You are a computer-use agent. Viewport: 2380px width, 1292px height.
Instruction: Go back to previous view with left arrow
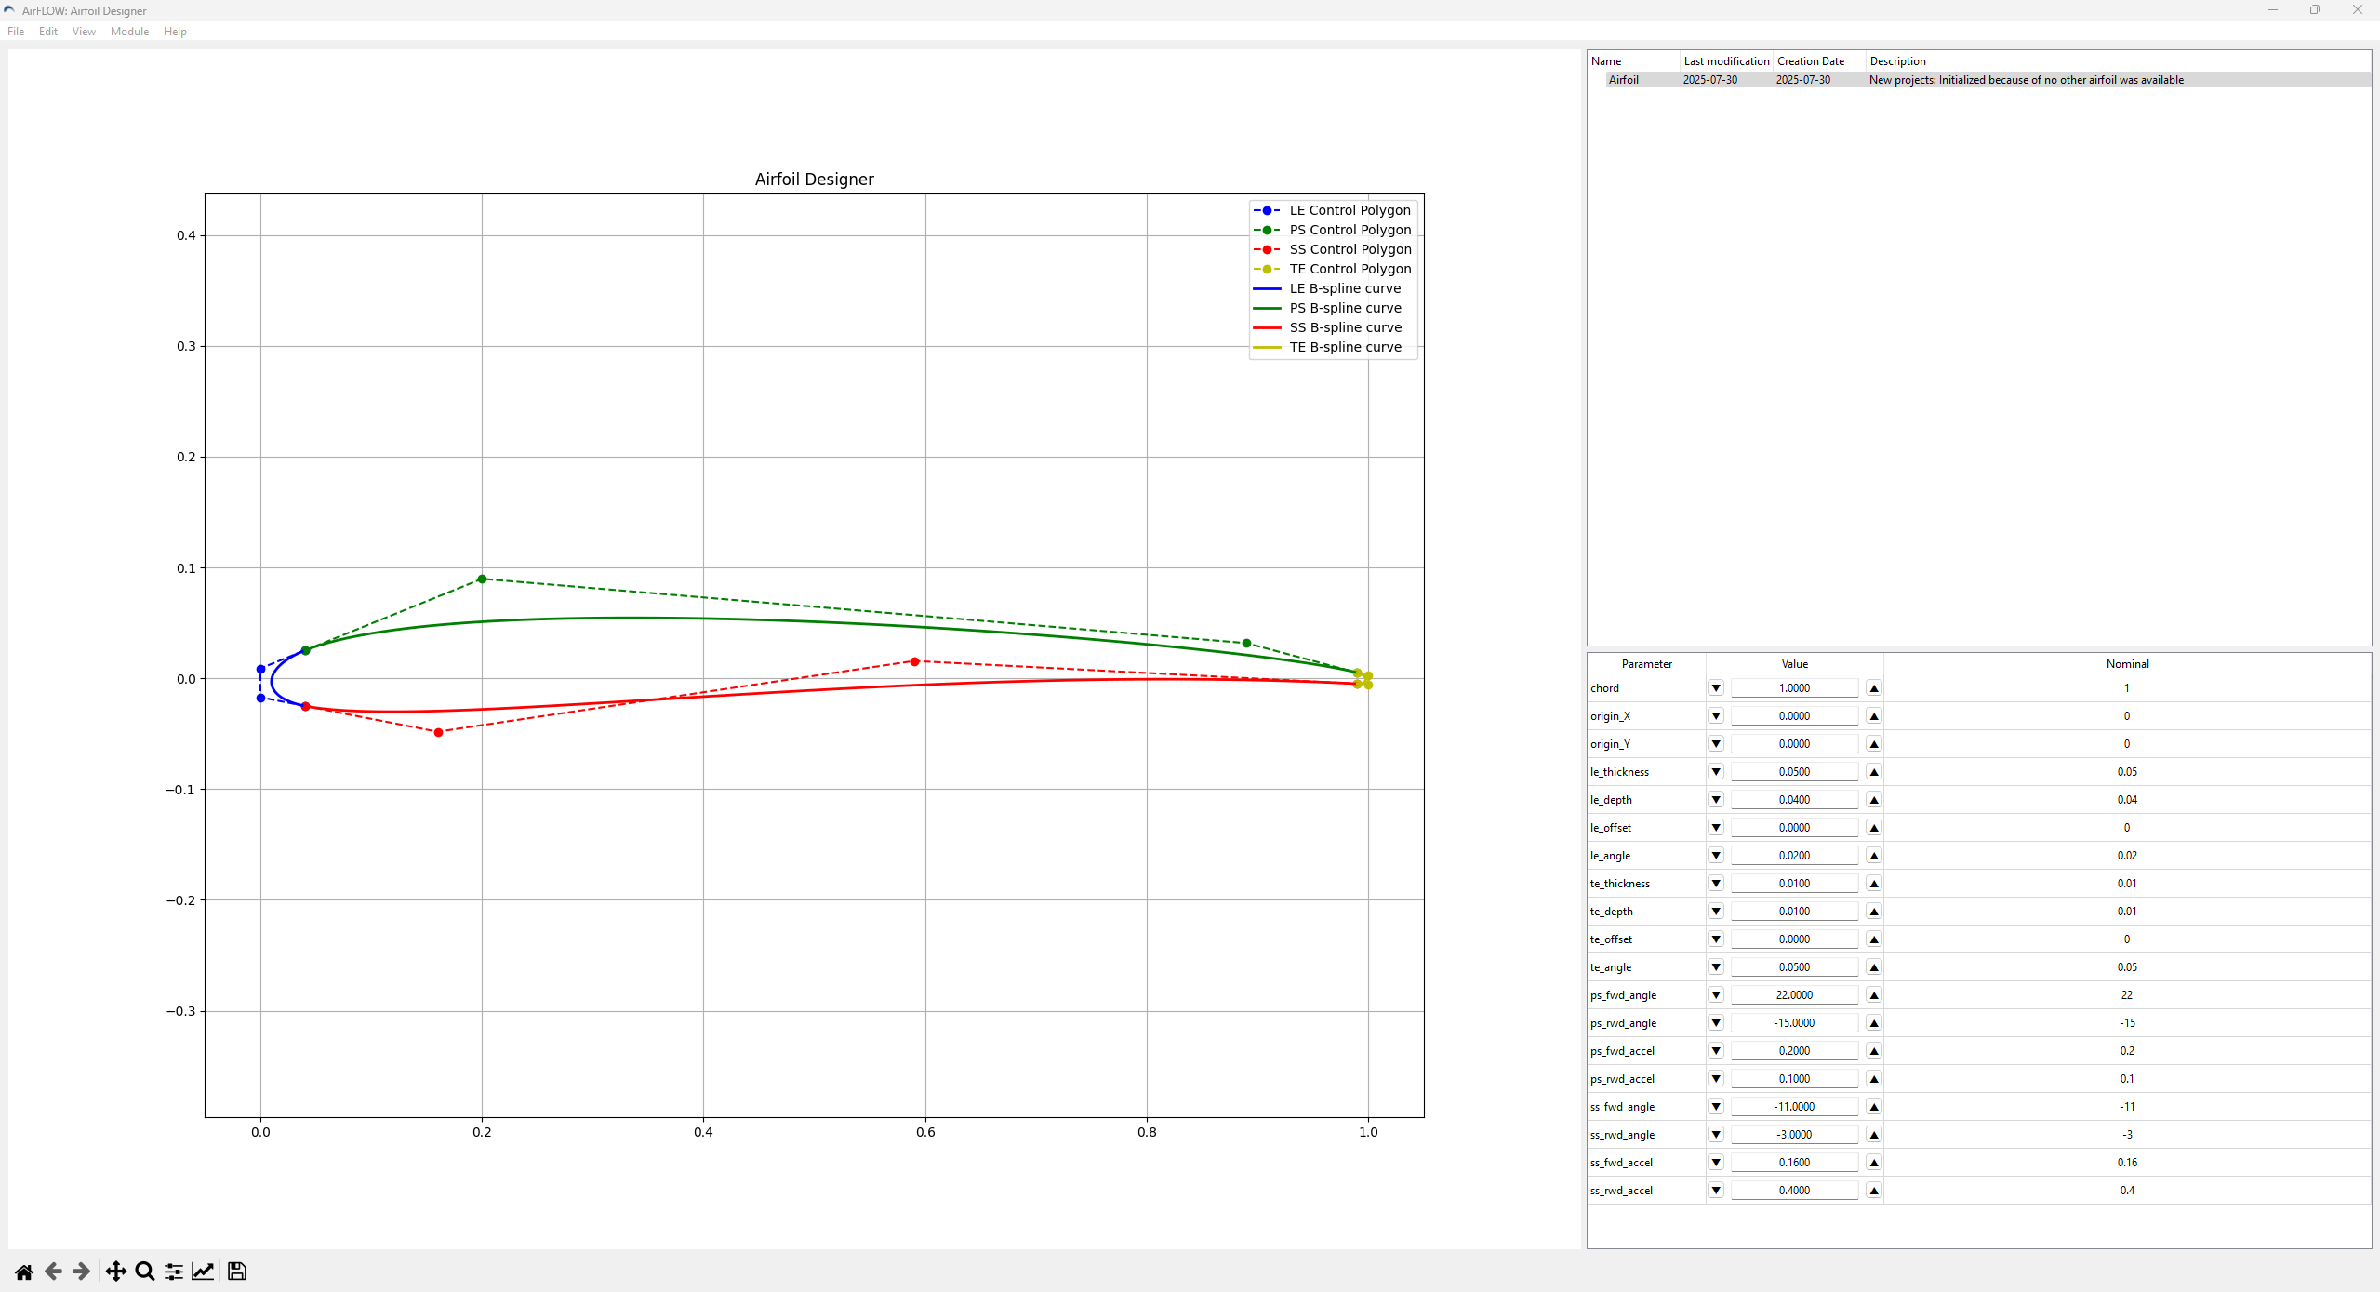(x=53, y=1271)
